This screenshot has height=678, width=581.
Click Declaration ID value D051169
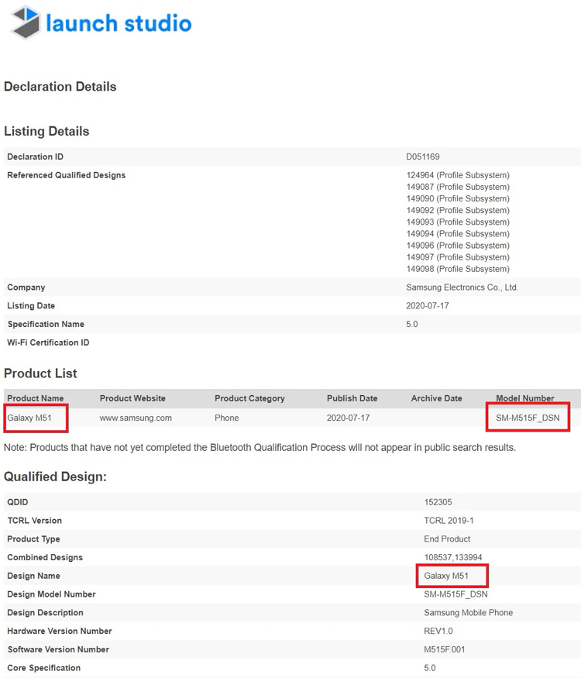(422, 157)
